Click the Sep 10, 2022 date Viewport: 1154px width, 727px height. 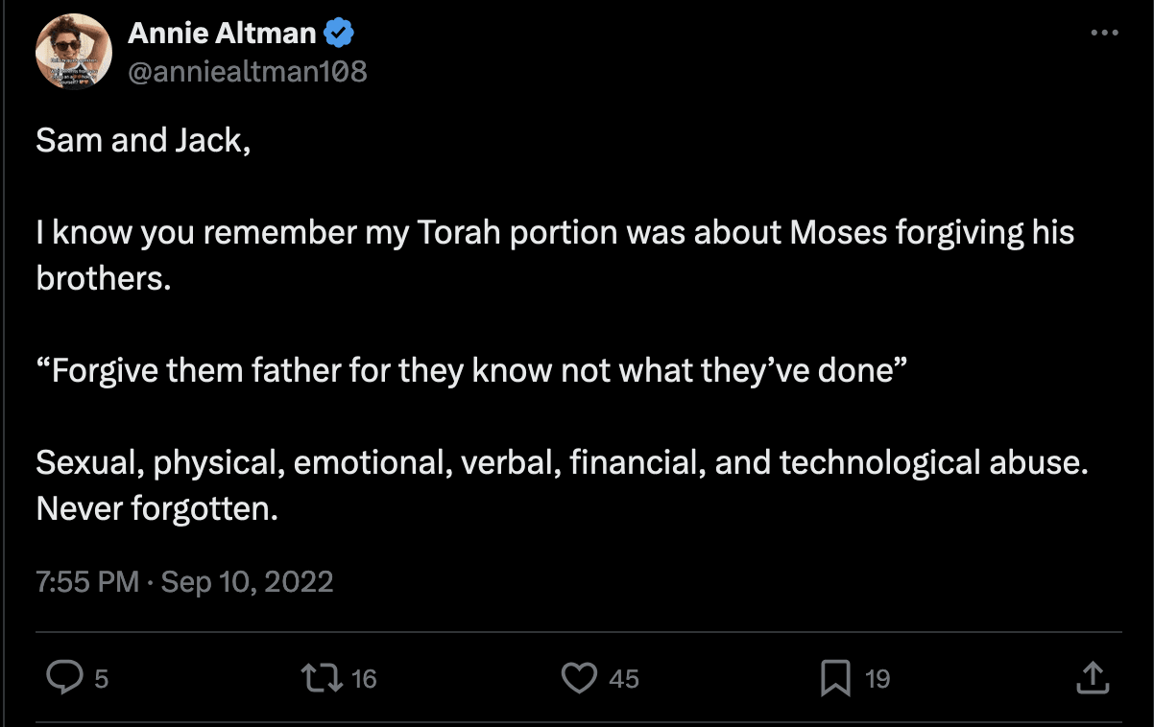point(247,581)
